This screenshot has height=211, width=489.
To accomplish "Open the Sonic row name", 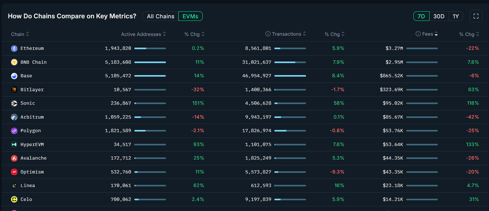I will click(x=28, y=103).
